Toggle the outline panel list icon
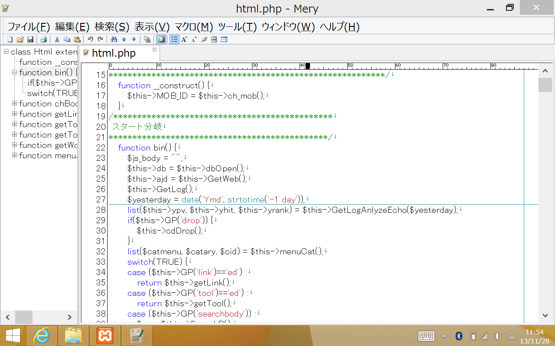This screenshot has width=555, height=346. click(174, 39)
